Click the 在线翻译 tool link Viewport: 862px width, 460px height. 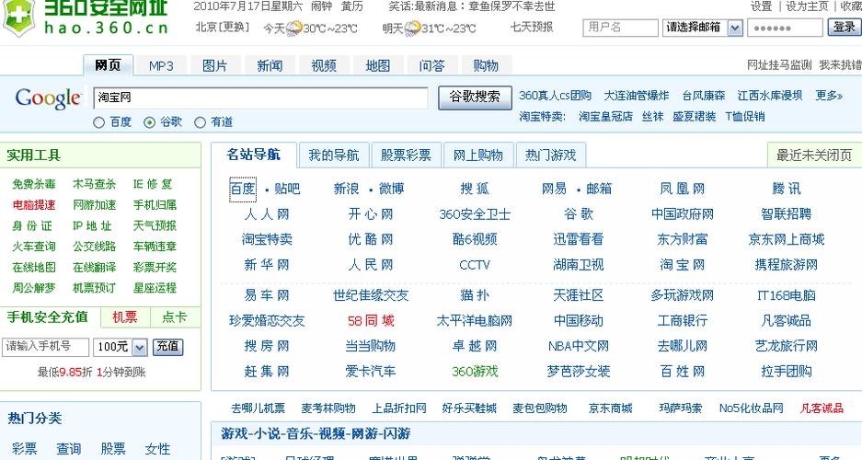click(x=95, y=267)
